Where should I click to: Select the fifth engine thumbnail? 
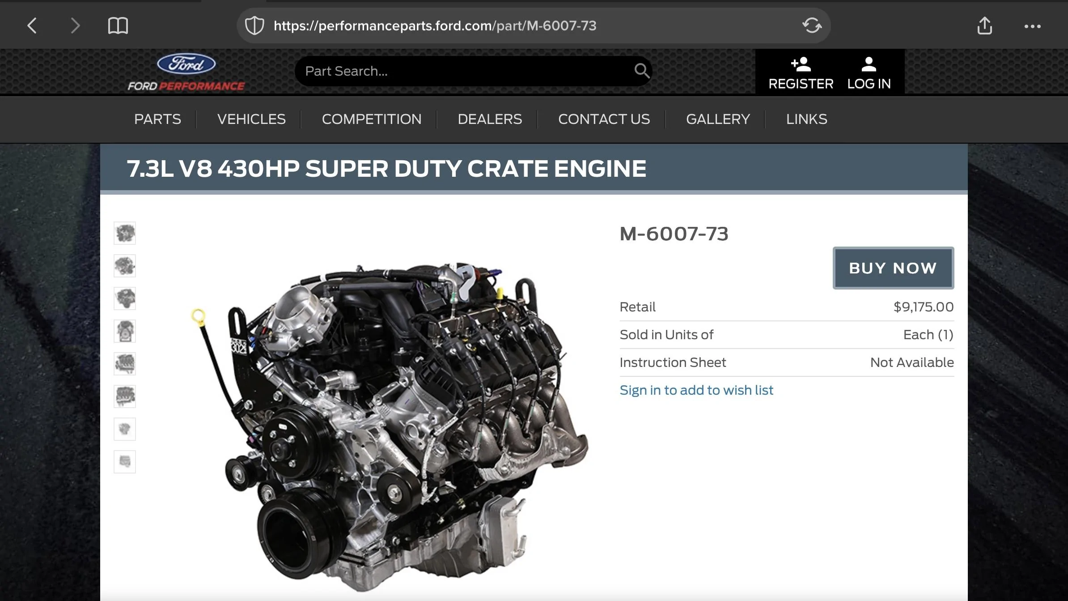125,364
